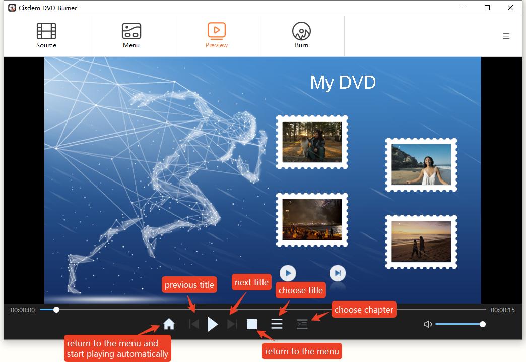Screen dimensions: 526x362
Task: Select the Preview tab label
Action: pyautogui.click(x=216, y=45)
